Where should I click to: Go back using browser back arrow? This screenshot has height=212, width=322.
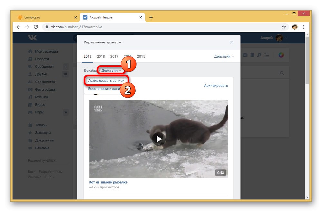click(x=18, y=27)
